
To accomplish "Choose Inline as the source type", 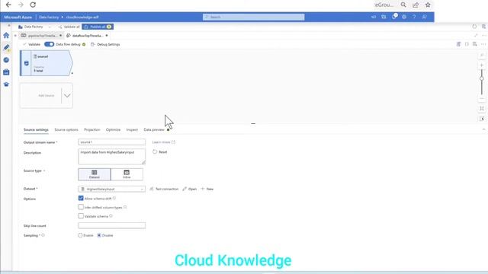I will click(127, 174).
